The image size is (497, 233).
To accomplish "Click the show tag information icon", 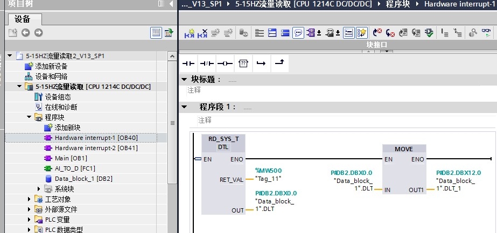I will (x=330, y=33).
